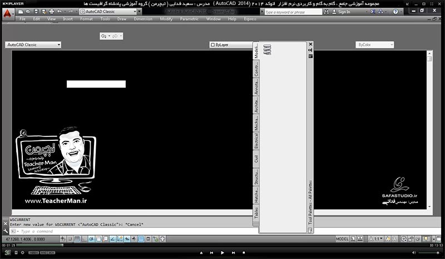Click the command line wrench customize icon
The image size is (445, 259).
(x=6, y=231)
